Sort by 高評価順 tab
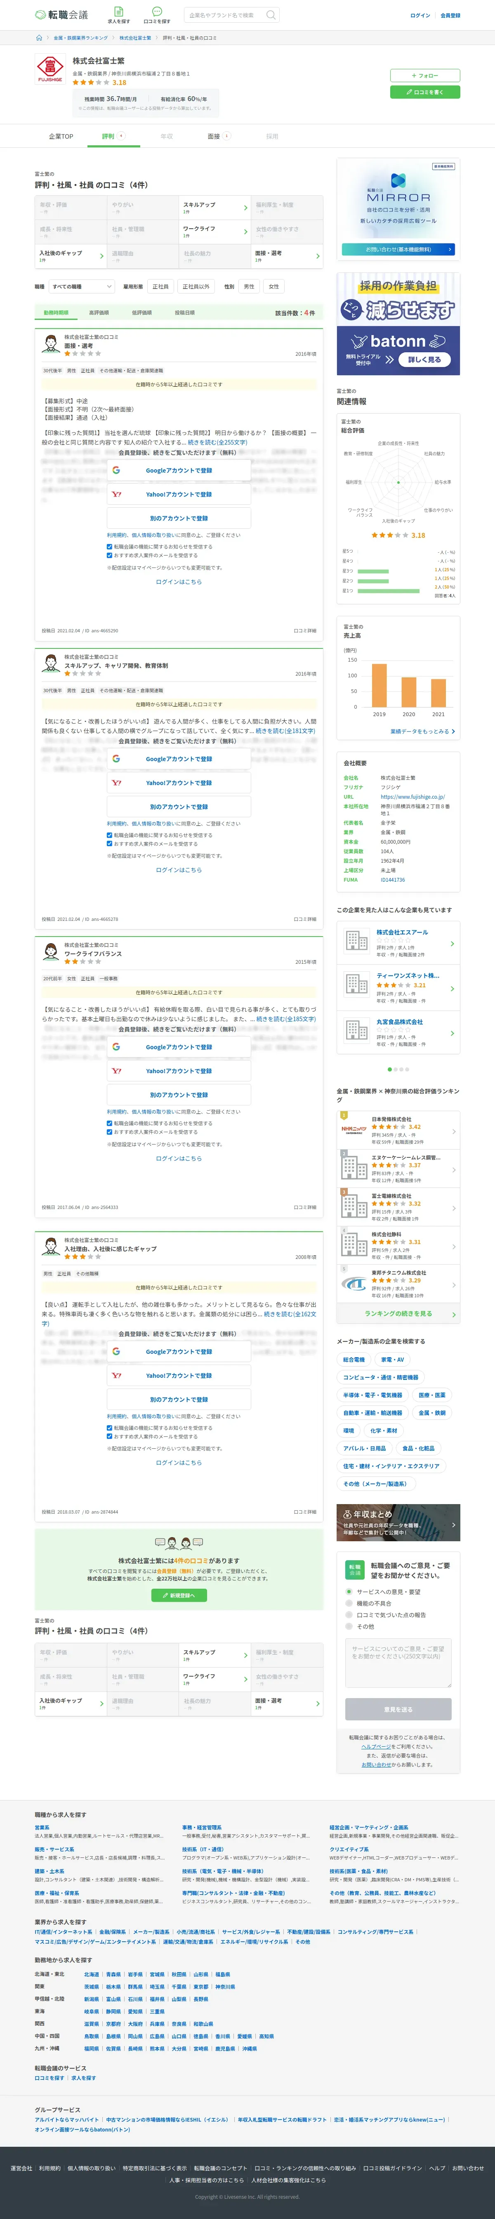This screenshot has width=495, height=2219. [99, 313]
